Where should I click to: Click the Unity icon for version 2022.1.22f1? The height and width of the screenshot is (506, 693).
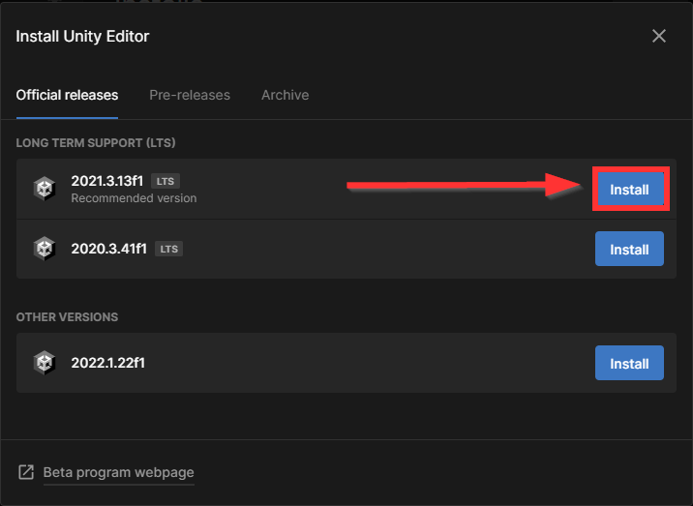[x=45, y=363]
